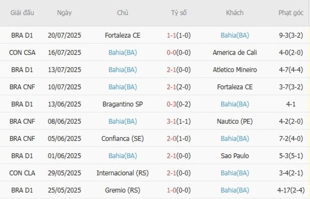Click Bahia(BA) away in Gremio row
This screenshot has width=310, height=199.
click(x=235, y=190)
